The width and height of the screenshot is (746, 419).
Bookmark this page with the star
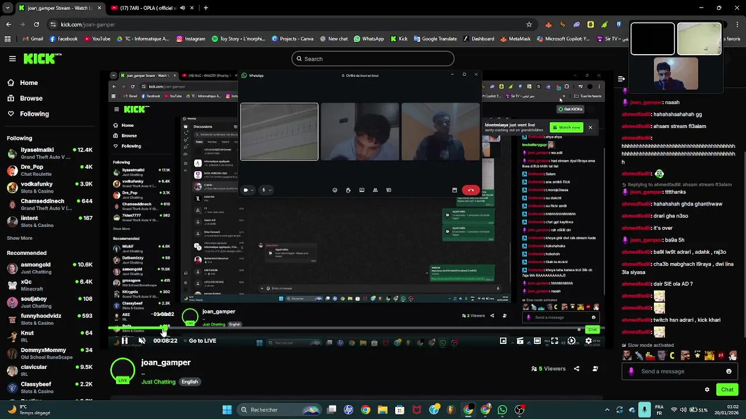tap(529, 24)
